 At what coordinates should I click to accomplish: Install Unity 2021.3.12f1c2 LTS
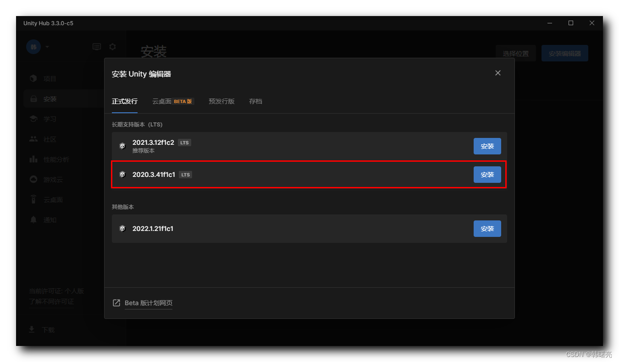coord(487,146)
